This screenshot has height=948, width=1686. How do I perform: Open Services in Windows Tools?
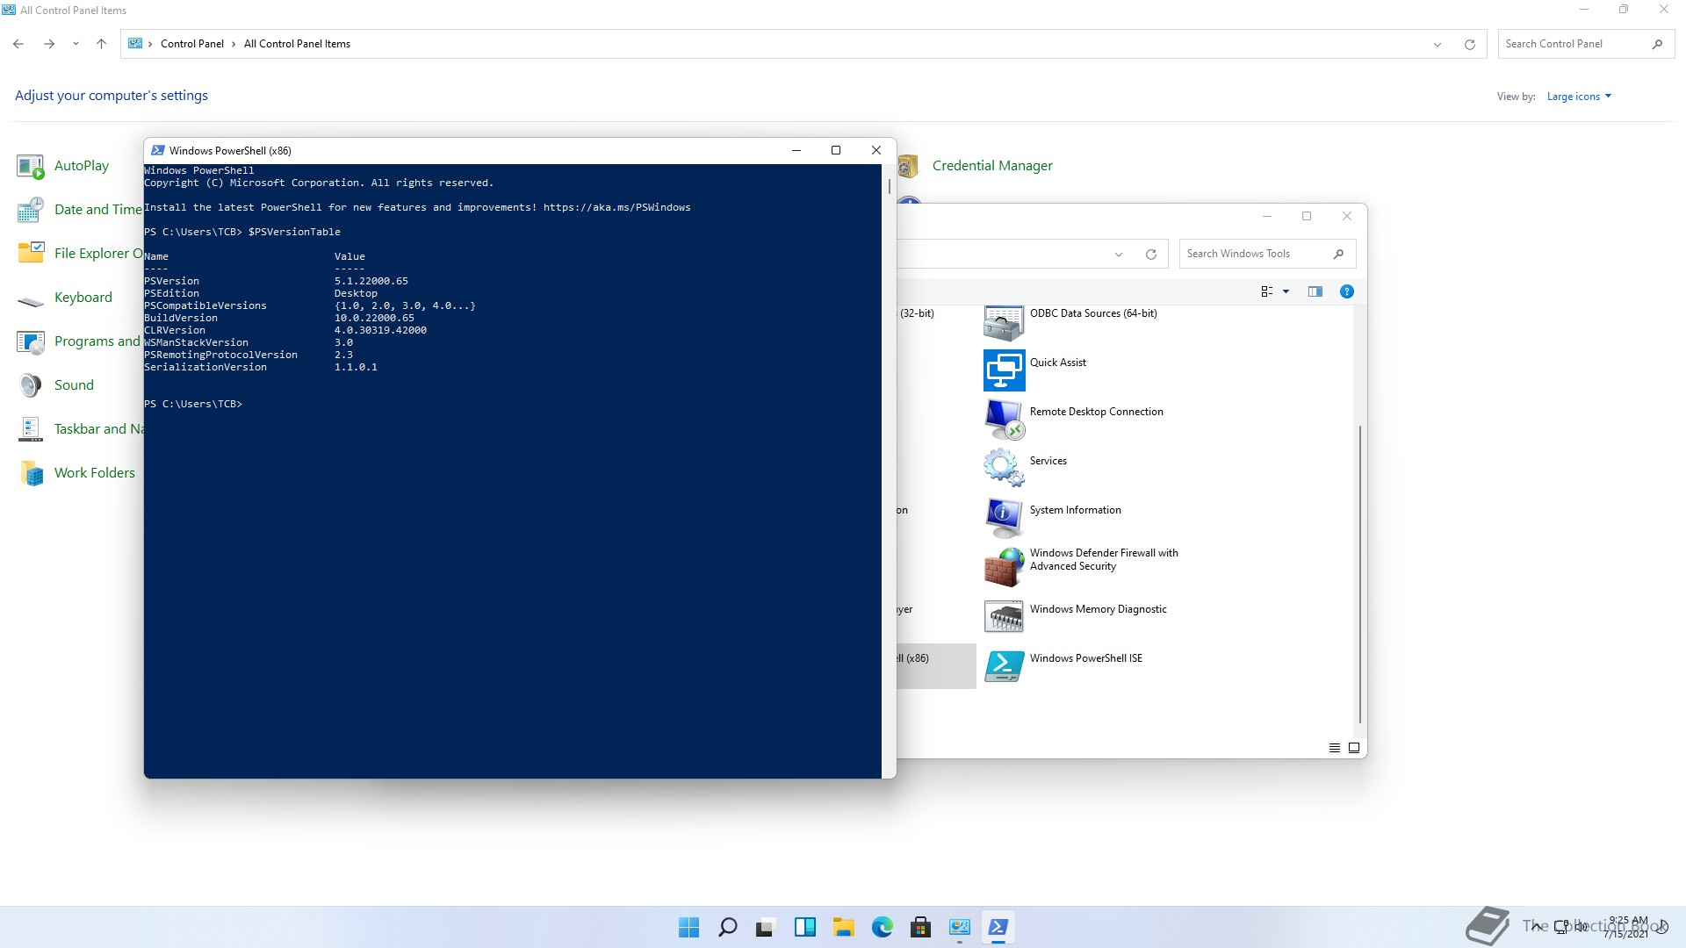(x=1026, y=468)
